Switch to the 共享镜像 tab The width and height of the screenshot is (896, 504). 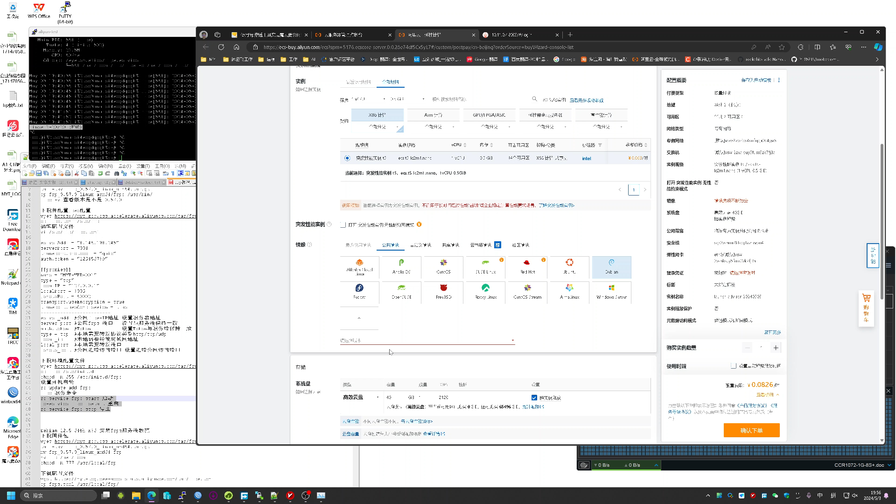point(450,245)
